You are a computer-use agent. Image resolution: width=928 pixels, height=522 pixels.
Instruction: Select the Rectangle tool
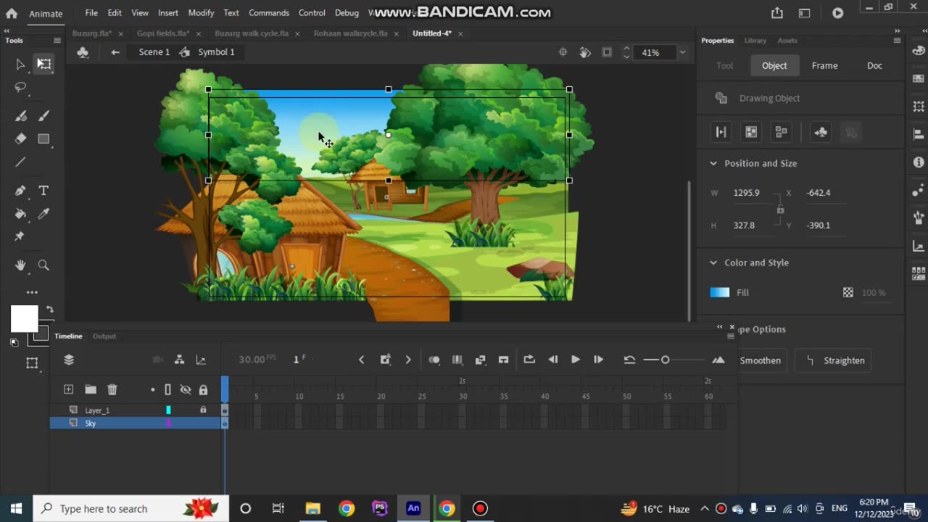[x=43, y=138]
